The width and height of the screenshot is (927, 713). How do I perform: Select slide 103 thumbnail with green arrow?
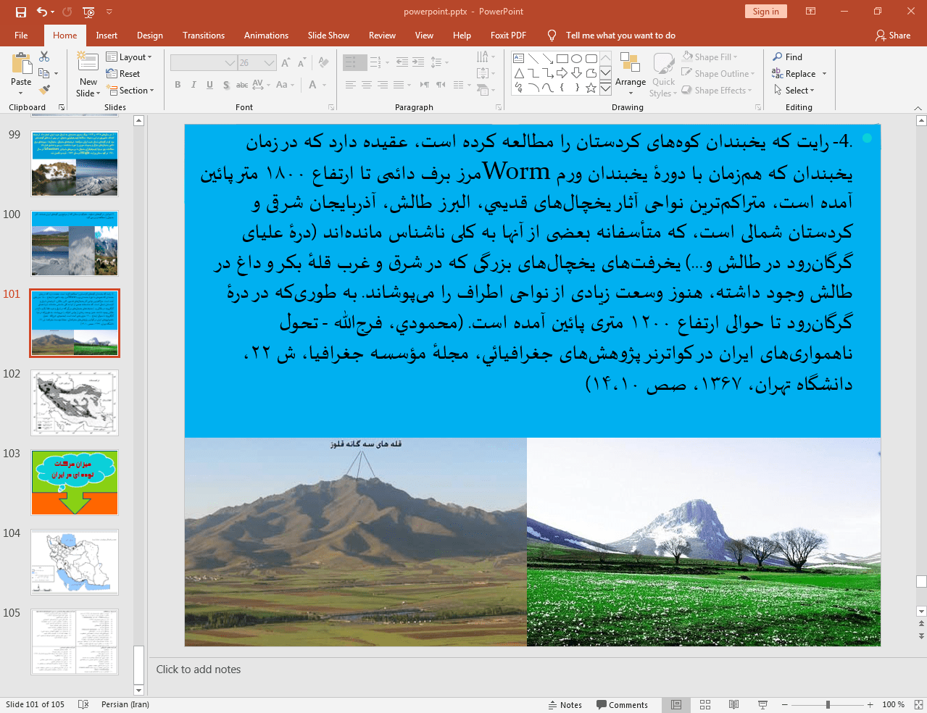pos(75,482)
